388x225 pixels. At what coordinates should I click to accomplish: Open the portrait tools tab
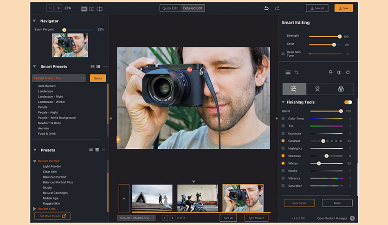(317, 89)
